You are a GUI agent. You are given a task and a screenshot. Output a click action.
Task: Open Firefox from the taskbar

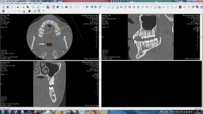[x=62, y=112]
